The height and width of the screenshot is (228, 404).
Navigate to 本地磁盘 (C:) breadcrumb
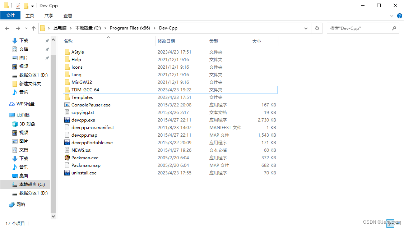point(88,28)
